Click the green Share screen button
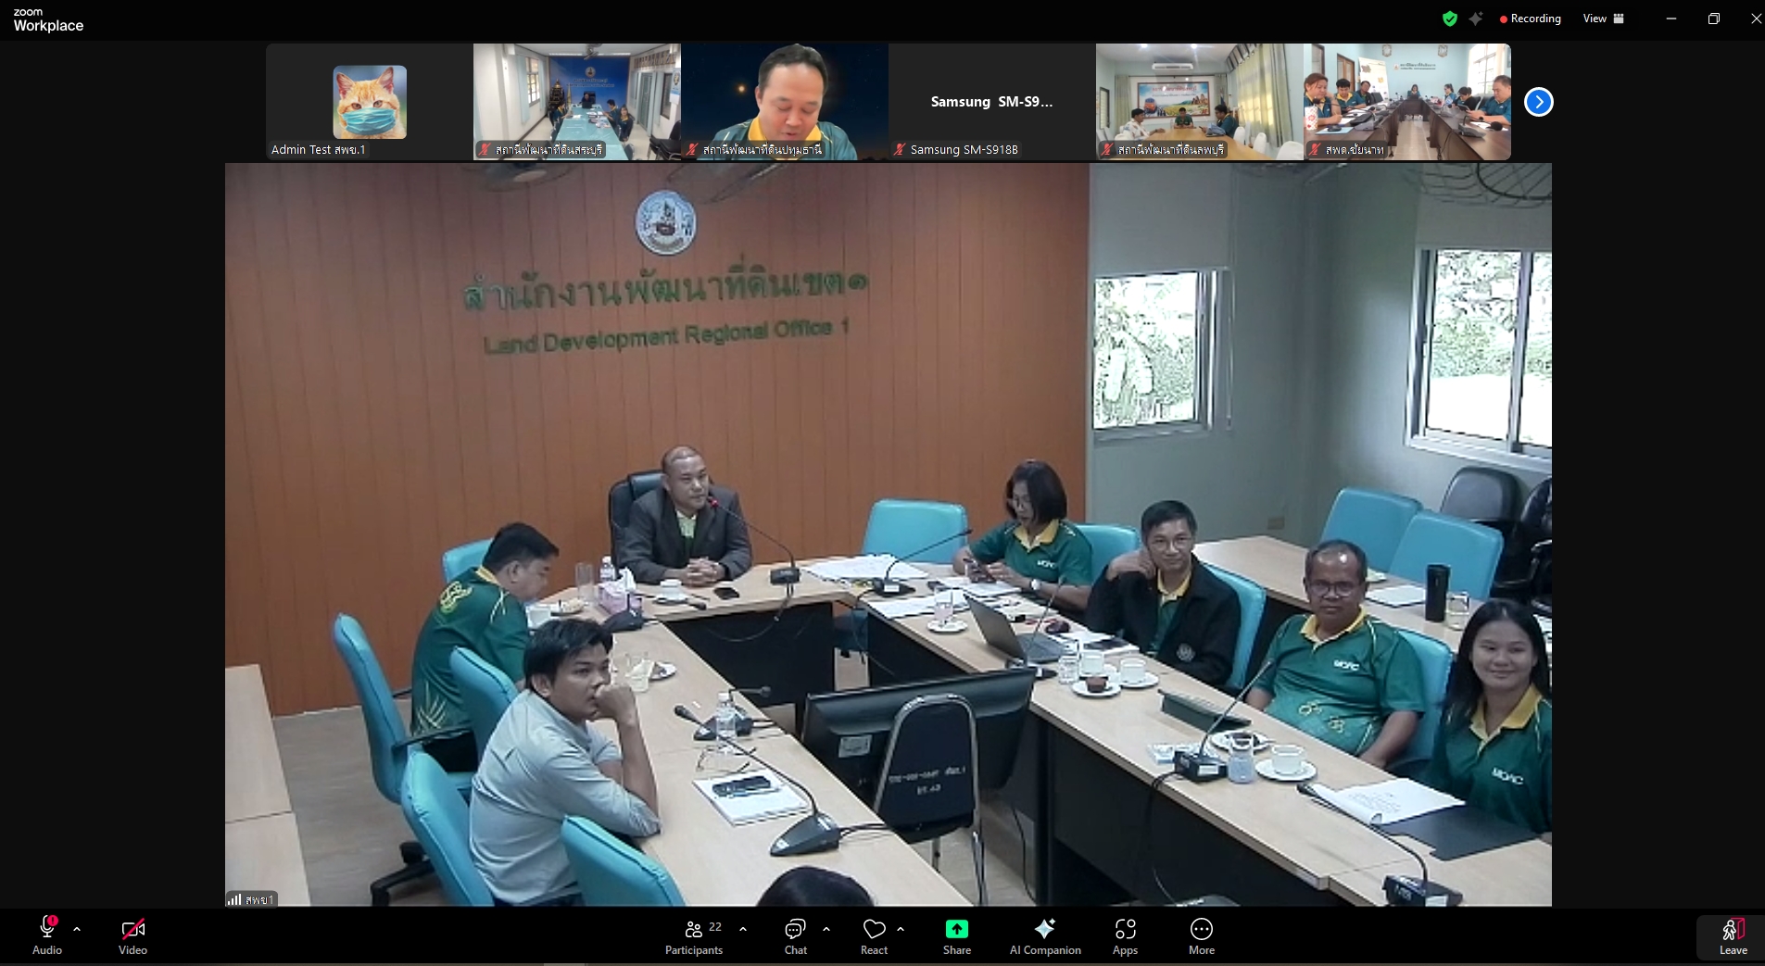Screen dimensions: 1765x966 pyautogui.click(x=956, y=935)
